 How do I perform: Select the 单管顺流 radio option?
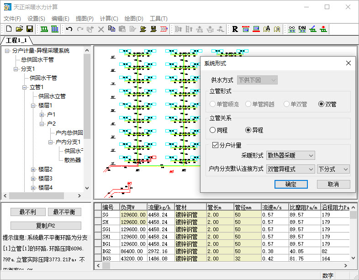pyautogui.click(x=212, y=104)
